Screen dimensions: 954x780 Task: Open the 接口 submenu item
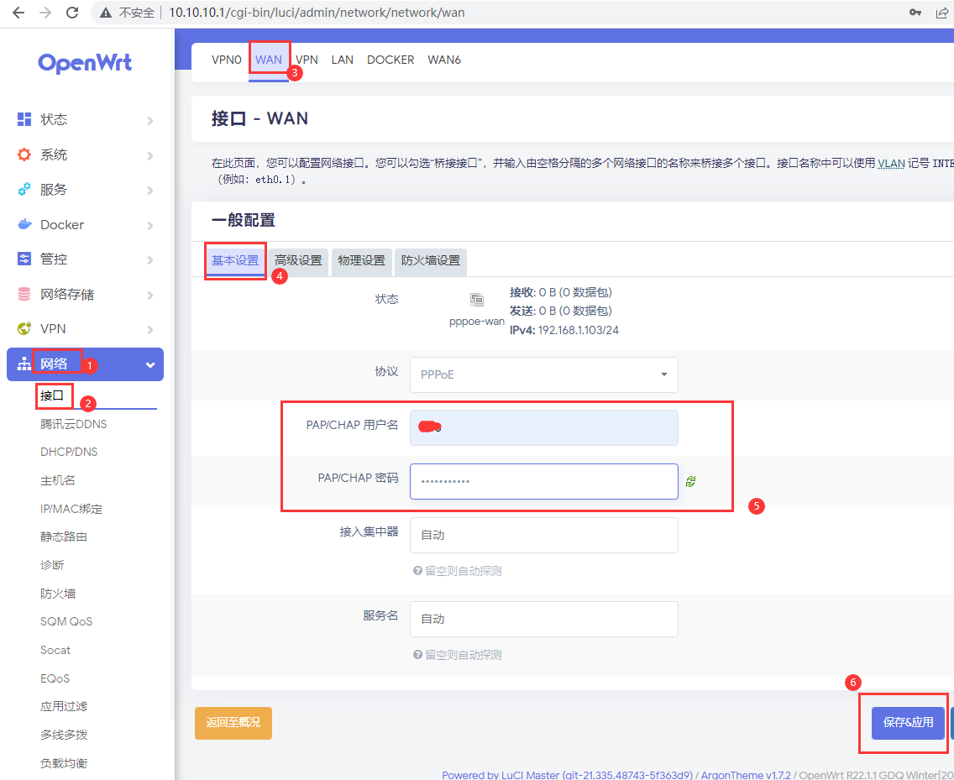pos(52,395)
